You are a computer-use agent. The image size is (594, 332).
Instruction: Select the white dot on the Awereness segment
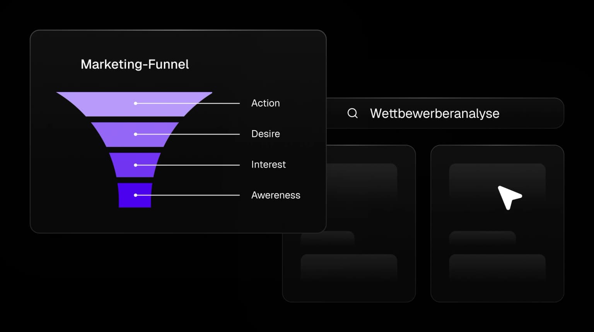(x=135, y=195)
